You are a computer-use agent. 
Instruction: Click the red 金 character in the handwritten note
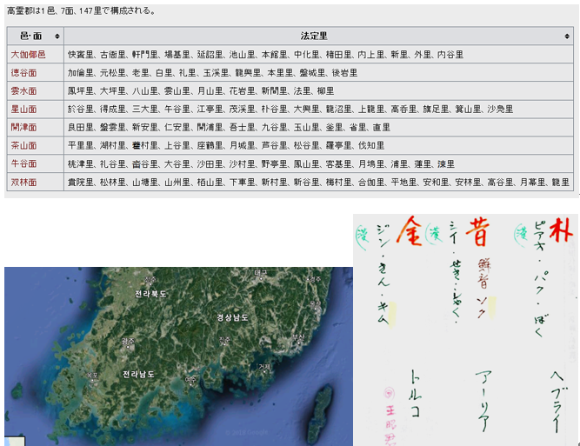pos(410,231)
